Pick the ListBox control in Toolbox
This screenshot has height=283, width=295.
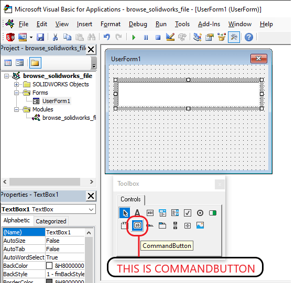tap(175, 213)
